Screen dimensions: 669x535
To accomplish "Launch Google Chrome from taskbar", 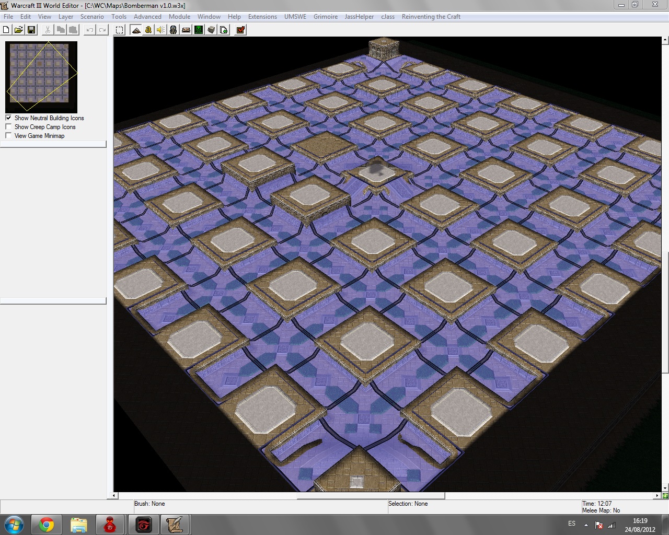I will [x=47, y=525].
